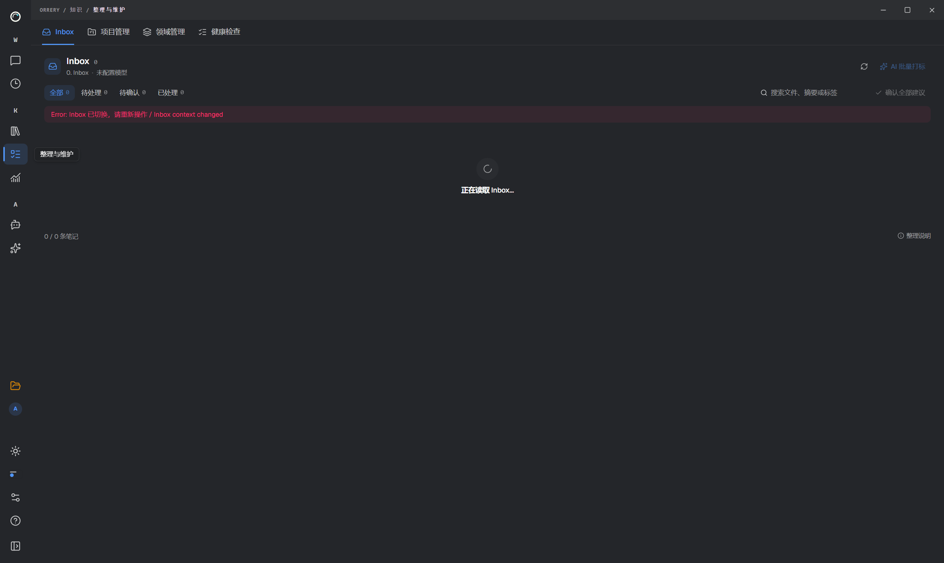Click the refresh Inbox icon

(864, 67)
